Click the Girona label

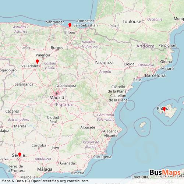[166, 62]
